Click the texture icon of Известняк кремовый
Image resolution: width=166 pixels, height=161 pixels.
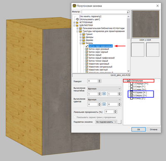(x=87, y=64)
